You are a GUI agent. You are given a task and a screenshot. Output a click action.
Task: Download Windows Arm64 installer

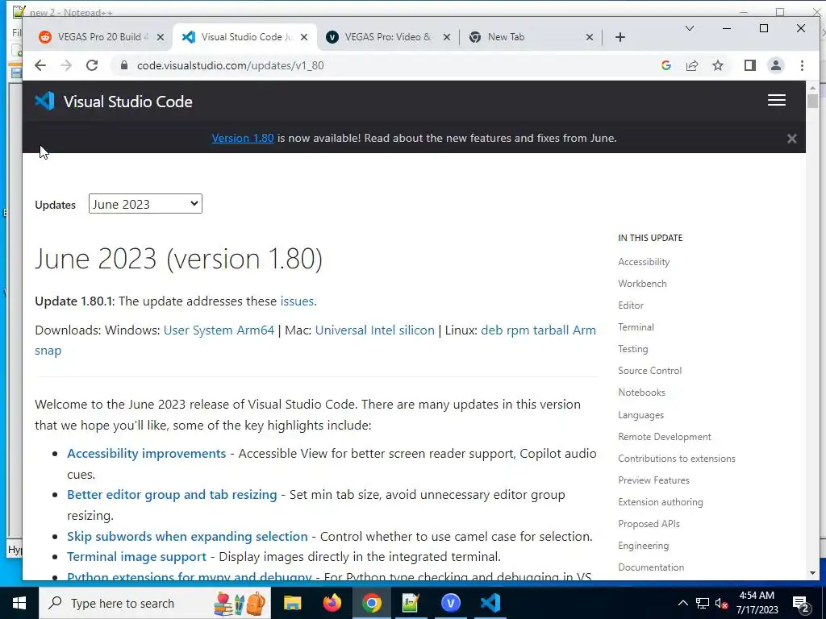click(x=256, y=330)
